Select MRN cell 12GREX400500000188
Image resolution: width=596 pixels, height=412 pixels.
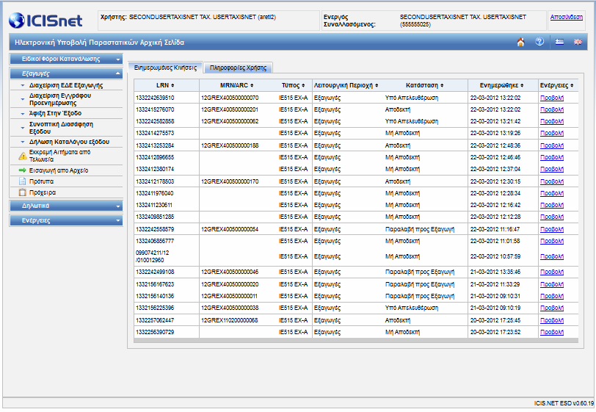coord(230,145)
